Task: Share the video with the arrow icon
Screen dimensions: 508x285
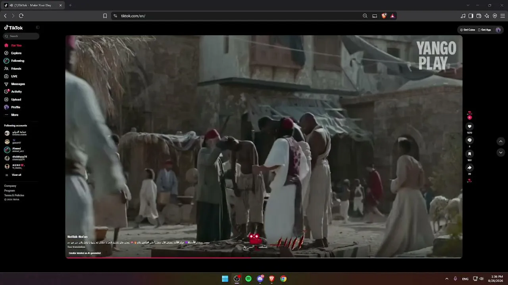Action: 470,167
